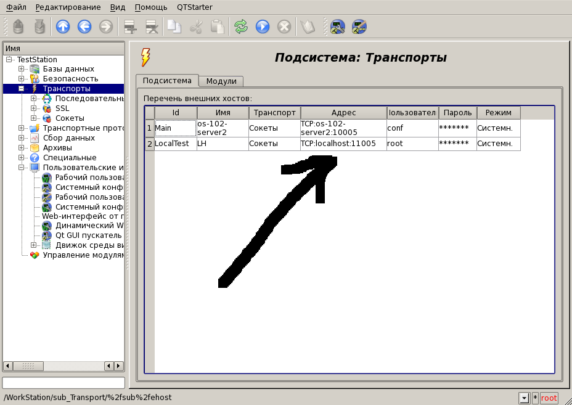
Task: Click the root user label in status bar
Action: click(549, 398)
